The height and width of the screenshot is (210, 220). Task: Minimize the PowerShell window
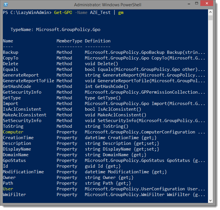pyautogui.click(x=189, y=4)
